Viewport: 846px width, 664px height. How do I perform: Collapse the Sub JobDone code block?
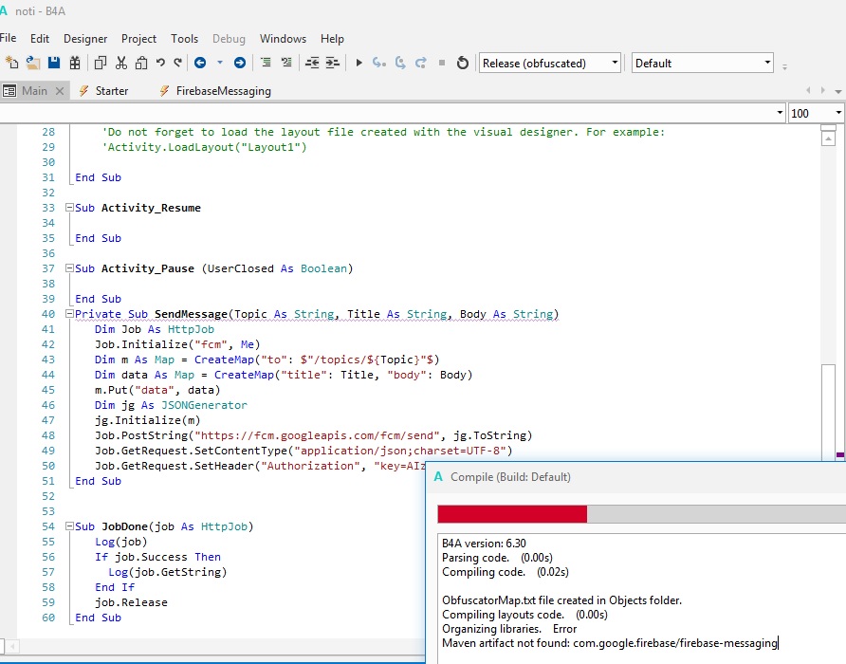pyautogui.click(x=69, y=526)
